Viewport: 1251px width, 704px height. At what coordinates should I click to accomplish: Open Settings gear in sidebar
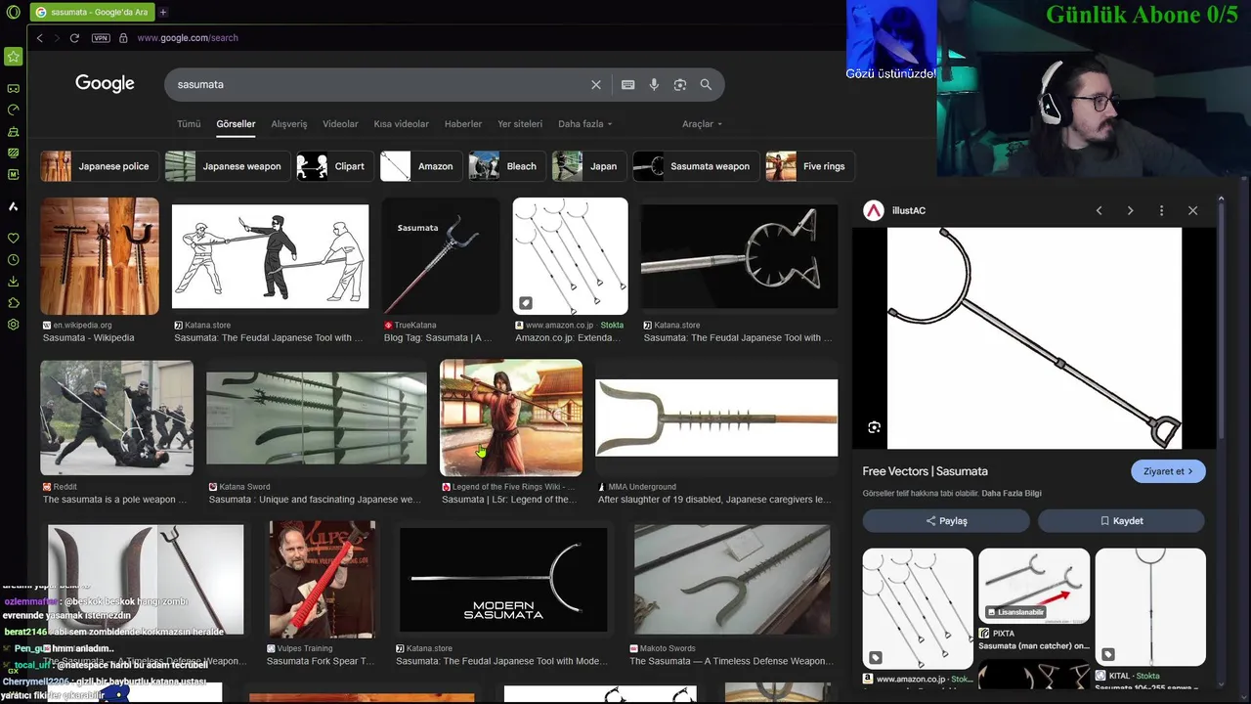tap(13, 325)
